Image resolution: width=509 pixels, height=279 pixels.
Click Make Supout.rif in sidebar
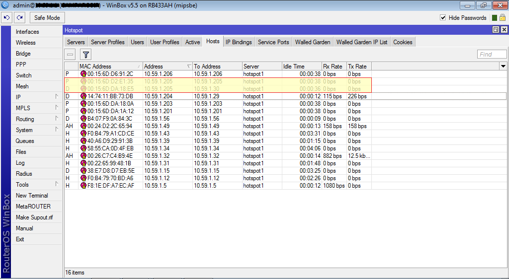coord(36,217)
